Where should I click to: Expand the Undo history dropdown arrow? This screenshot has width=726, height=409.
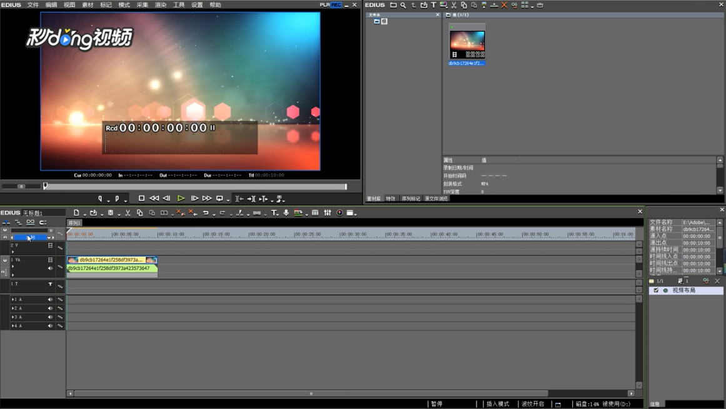tap(214, 215)
